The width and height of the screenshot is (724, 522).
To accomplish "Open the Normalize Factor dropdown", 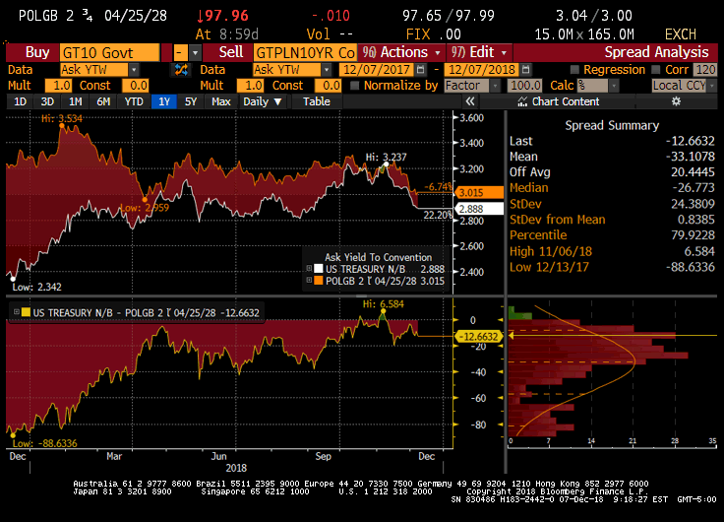I will click(x=495, y=86).
